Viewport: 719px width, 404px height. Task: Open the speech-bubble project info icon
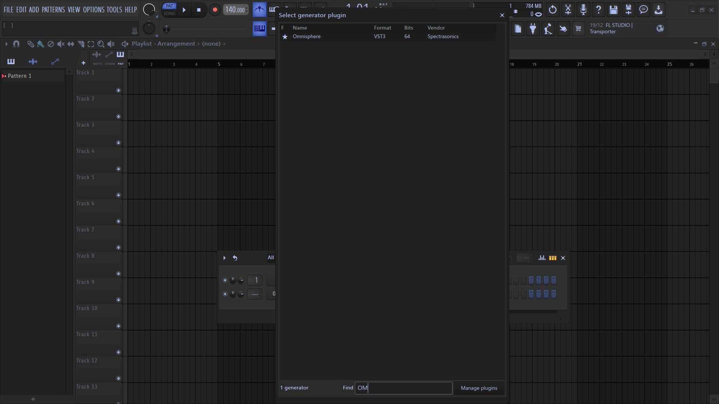643,10
